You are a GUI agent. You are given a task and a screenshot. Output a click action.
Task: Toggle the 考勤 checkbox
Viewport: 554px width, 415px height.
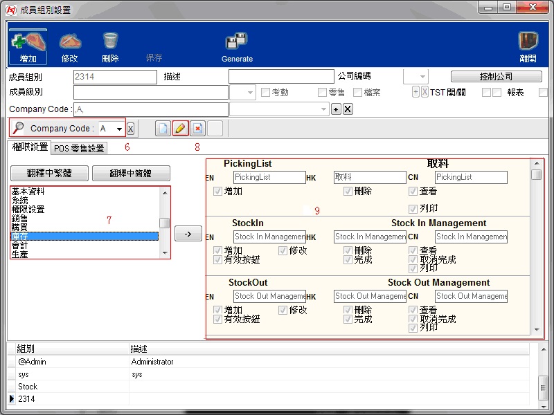[x=265, y=93]
